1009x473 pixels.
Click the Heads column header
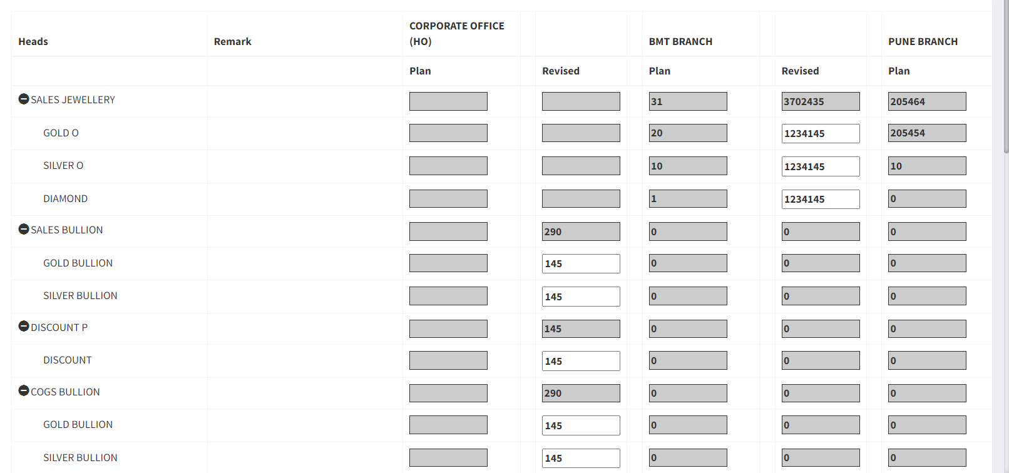(33, 41)
